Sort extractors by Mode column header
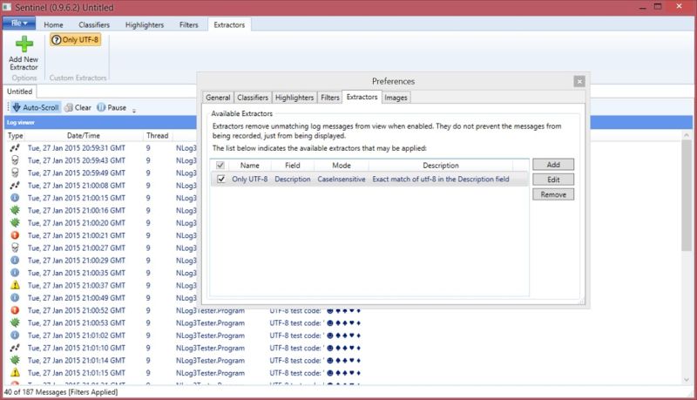The image size is (697, 400). [342, 166]
